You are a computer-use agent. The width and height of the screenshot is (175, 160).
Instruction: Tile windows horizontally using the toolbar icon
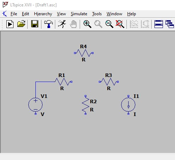(x=159, y=24)
